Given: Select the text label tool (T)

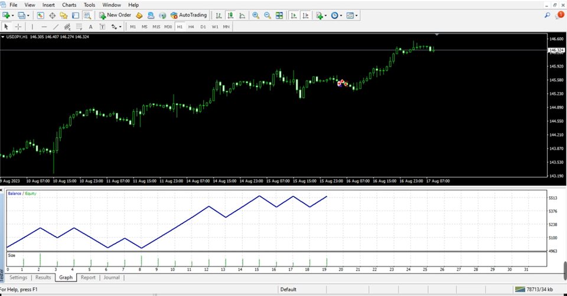Looking at the screenshot, I should coord(102,27).
